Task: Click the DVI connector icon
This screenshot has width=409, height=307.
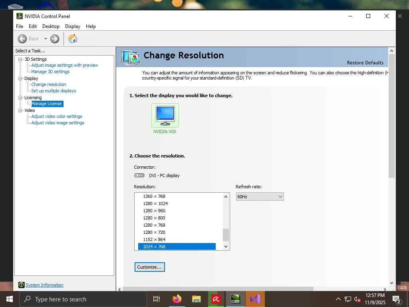Action: (x=139, y=175)
